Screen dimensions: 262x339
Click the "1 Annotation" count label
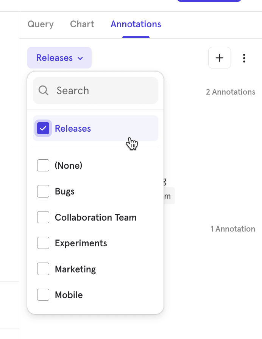point(232,229)
